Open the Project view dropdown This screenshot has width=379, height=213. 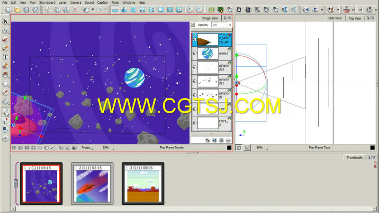coord(87,148)
